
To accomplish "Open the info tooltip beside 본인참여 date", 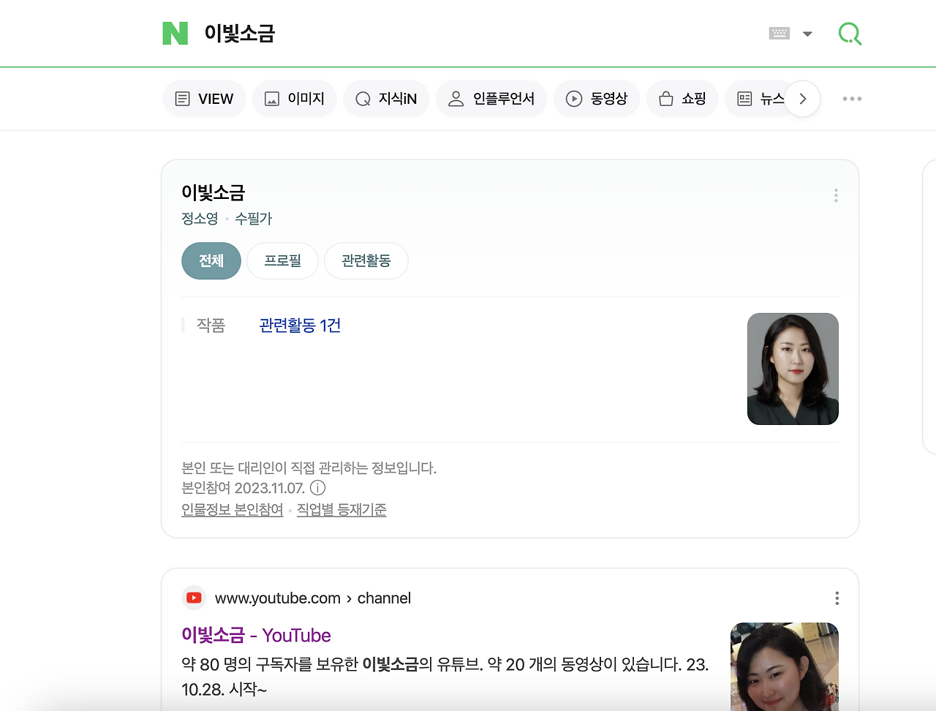I will (317, 488).
